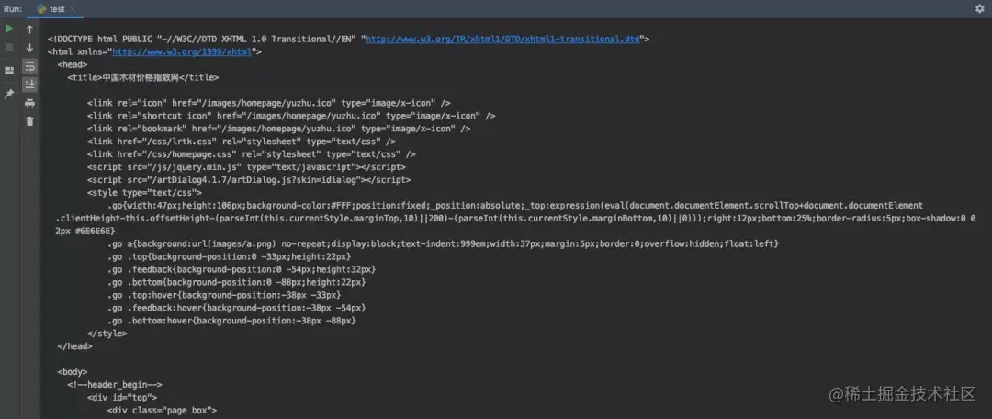Viewport: 992px width, 419px height.
Task: Click the closing </style> tag line
Action: pyautogui.click(x=107, y=334)
